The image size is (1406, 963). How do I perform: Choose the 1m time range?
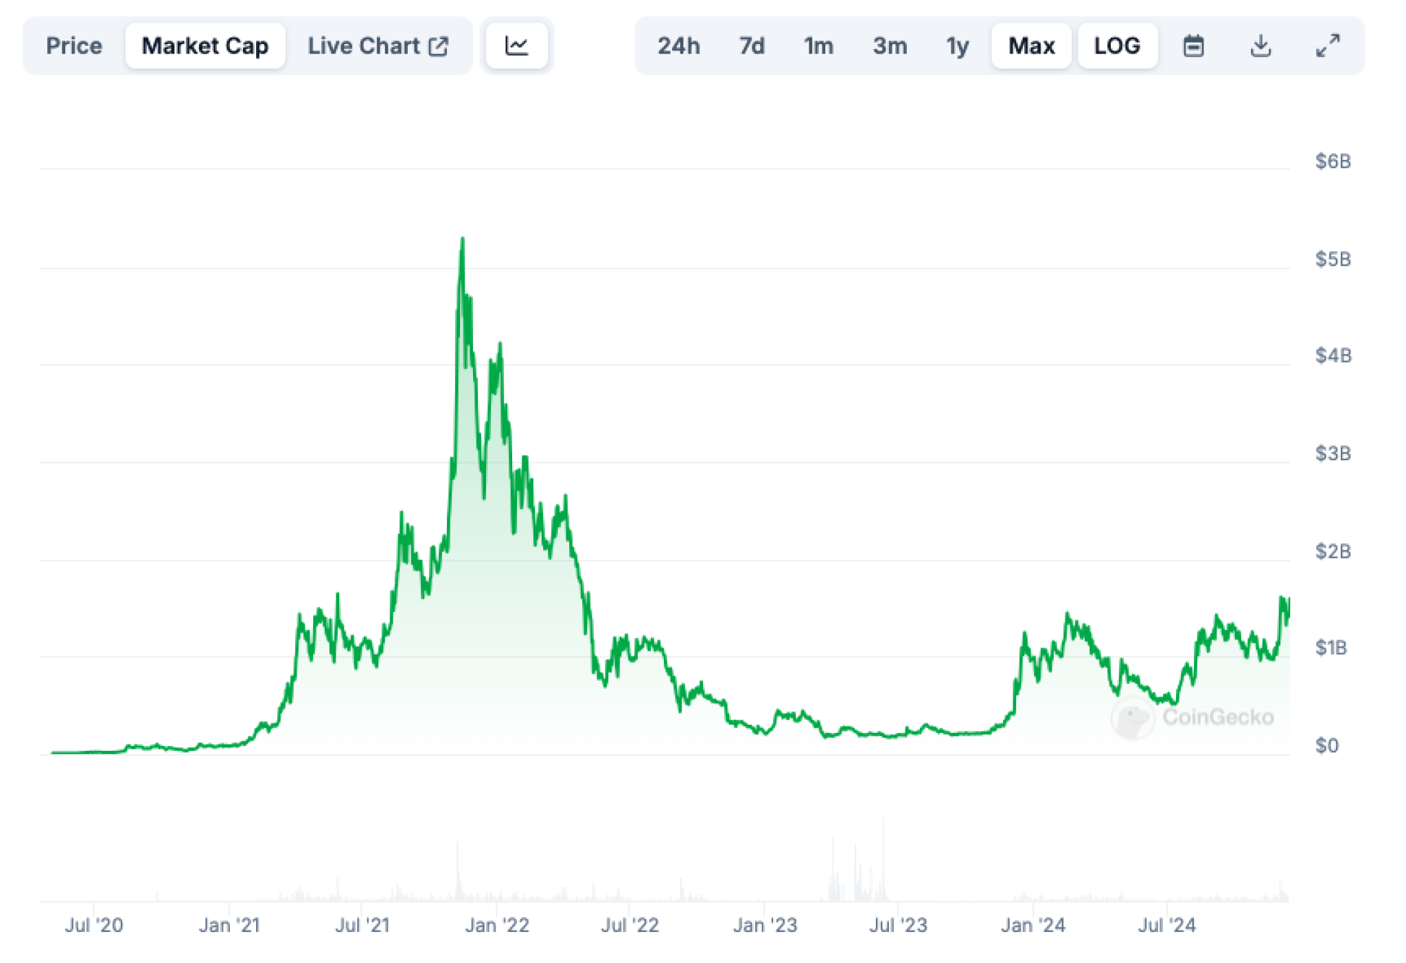coord(818,46)
